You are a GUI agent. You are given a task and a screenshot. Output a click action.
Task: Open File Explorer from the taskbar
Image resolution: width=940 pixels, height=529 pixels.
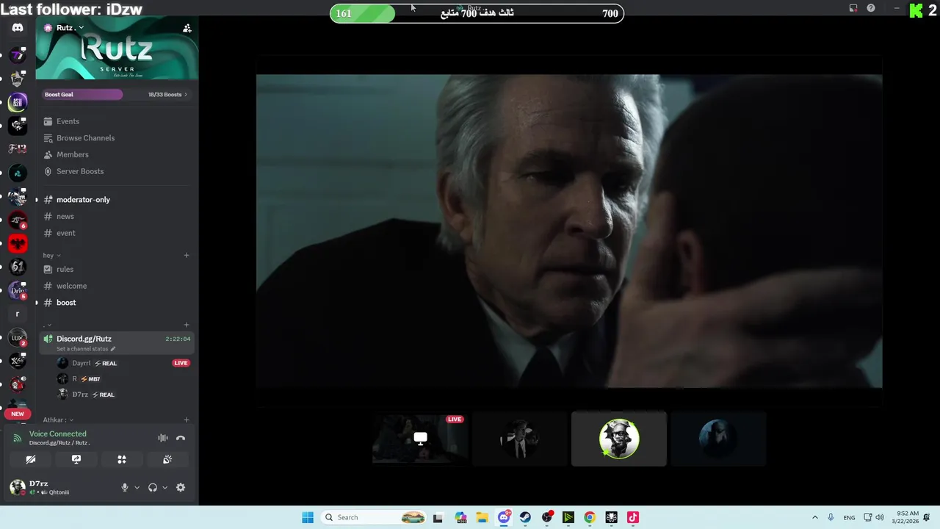482,517
